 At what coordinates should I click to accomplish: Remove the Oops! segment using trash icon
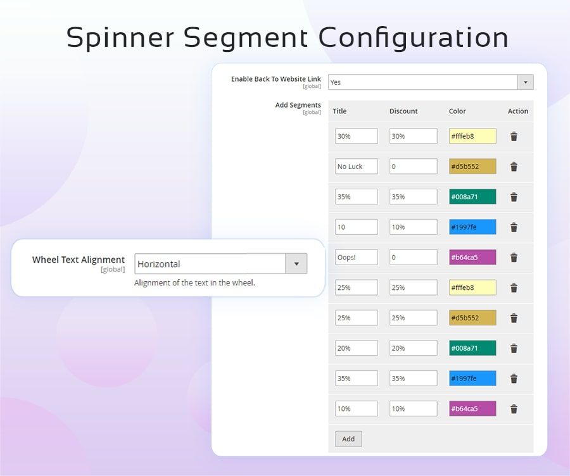tap(514, 258)
